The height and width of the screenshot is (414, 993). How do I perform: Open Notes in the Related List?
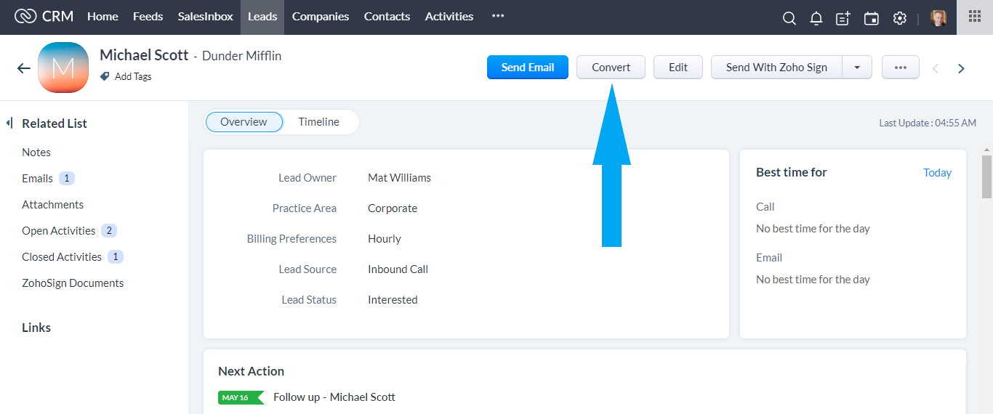pyautogui.click(x=36, y=153)
